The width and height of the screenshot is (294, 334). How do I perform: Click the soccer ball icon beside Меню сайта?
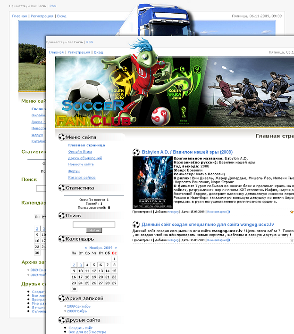click(62, 137)
